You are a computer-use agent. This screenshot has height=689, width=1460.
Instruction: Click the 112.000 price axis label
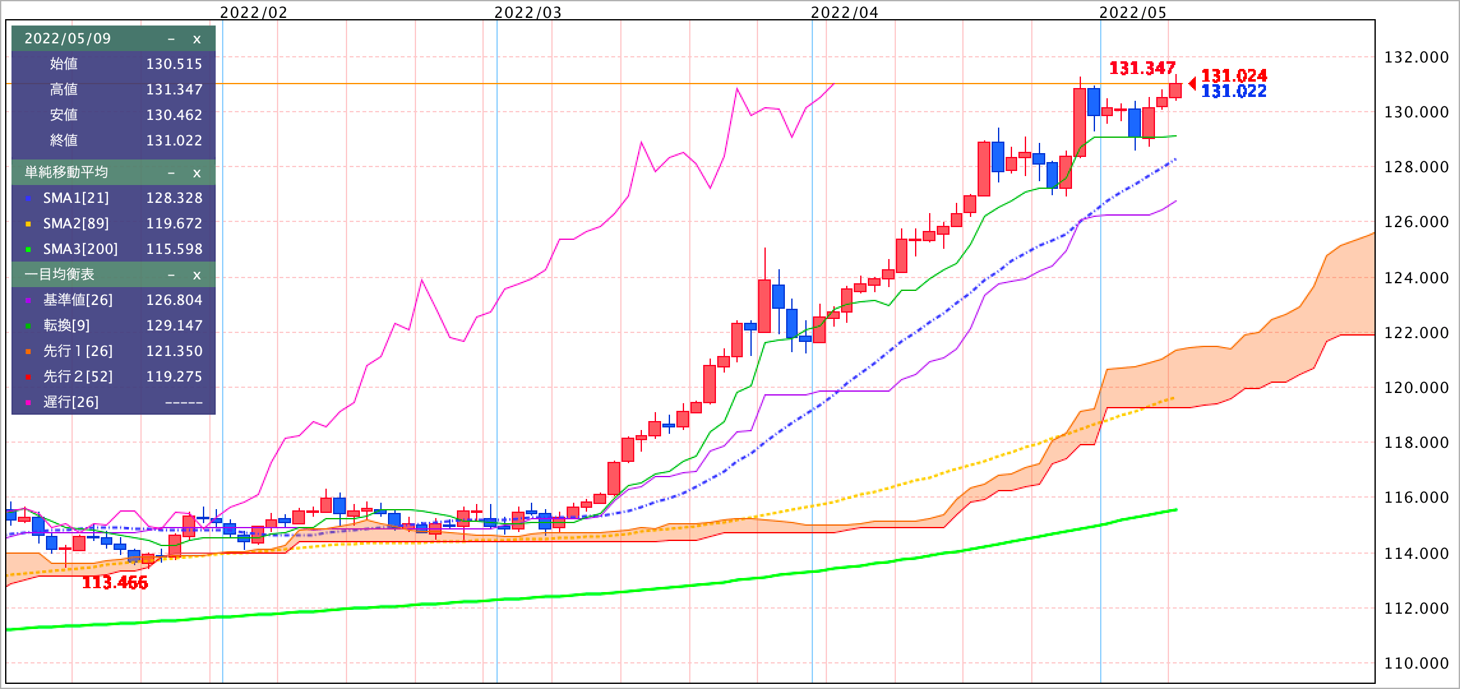click(x=1417, y=609)
